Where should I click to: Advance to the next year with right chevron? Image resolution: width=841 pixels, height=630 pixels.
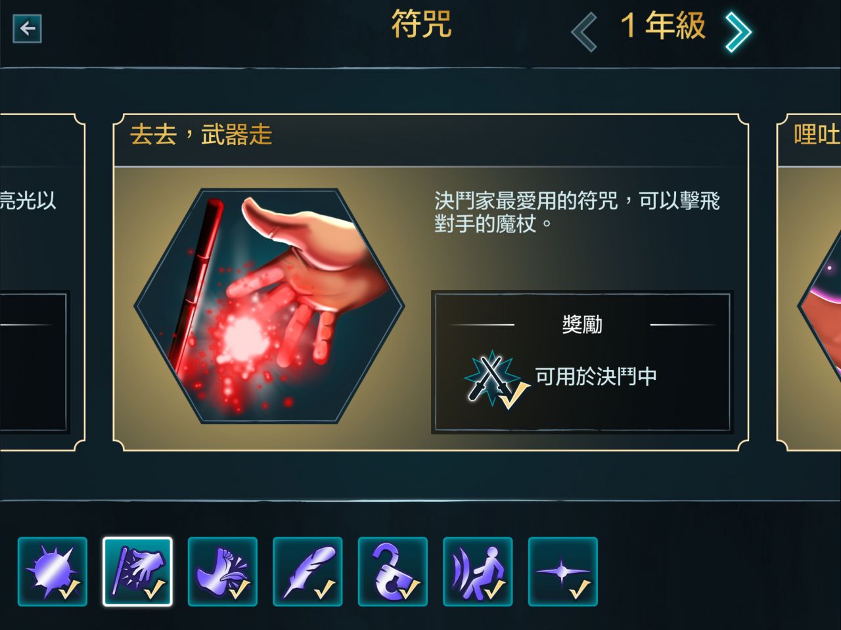tap(738, 31)
